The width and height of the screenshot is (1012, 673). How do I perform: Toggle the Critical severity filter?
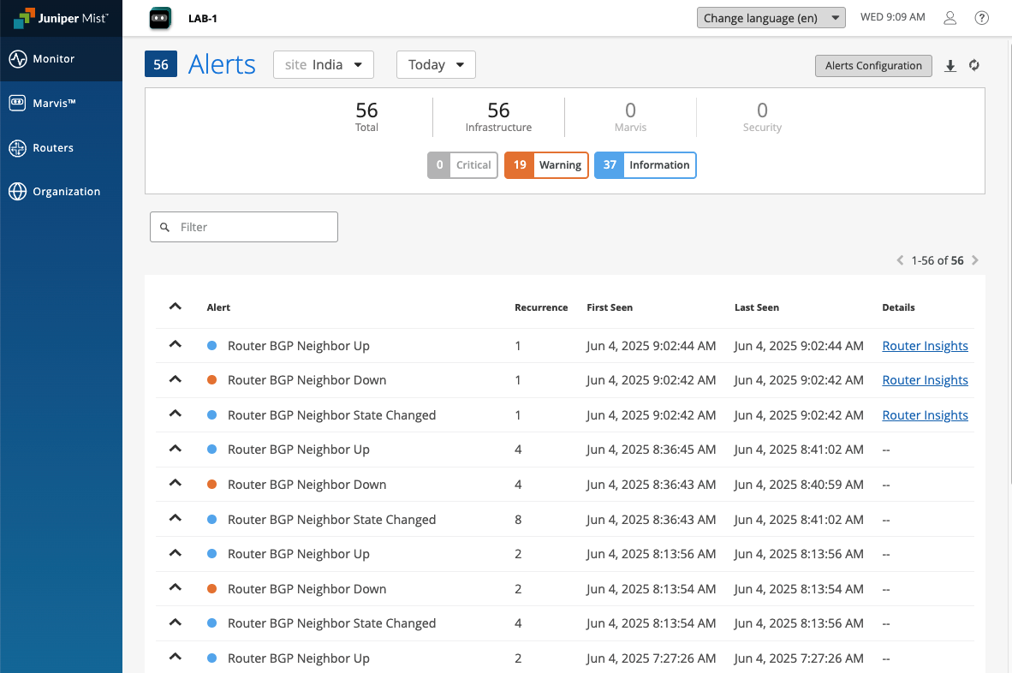pyautogui.click(x=462, y=165)
